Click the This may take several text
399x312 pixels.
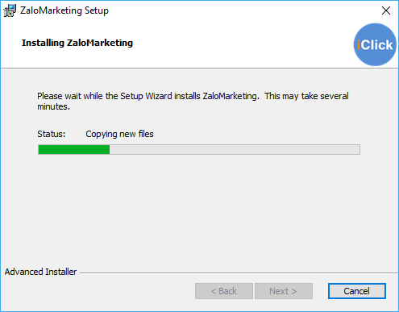point(306,96)
